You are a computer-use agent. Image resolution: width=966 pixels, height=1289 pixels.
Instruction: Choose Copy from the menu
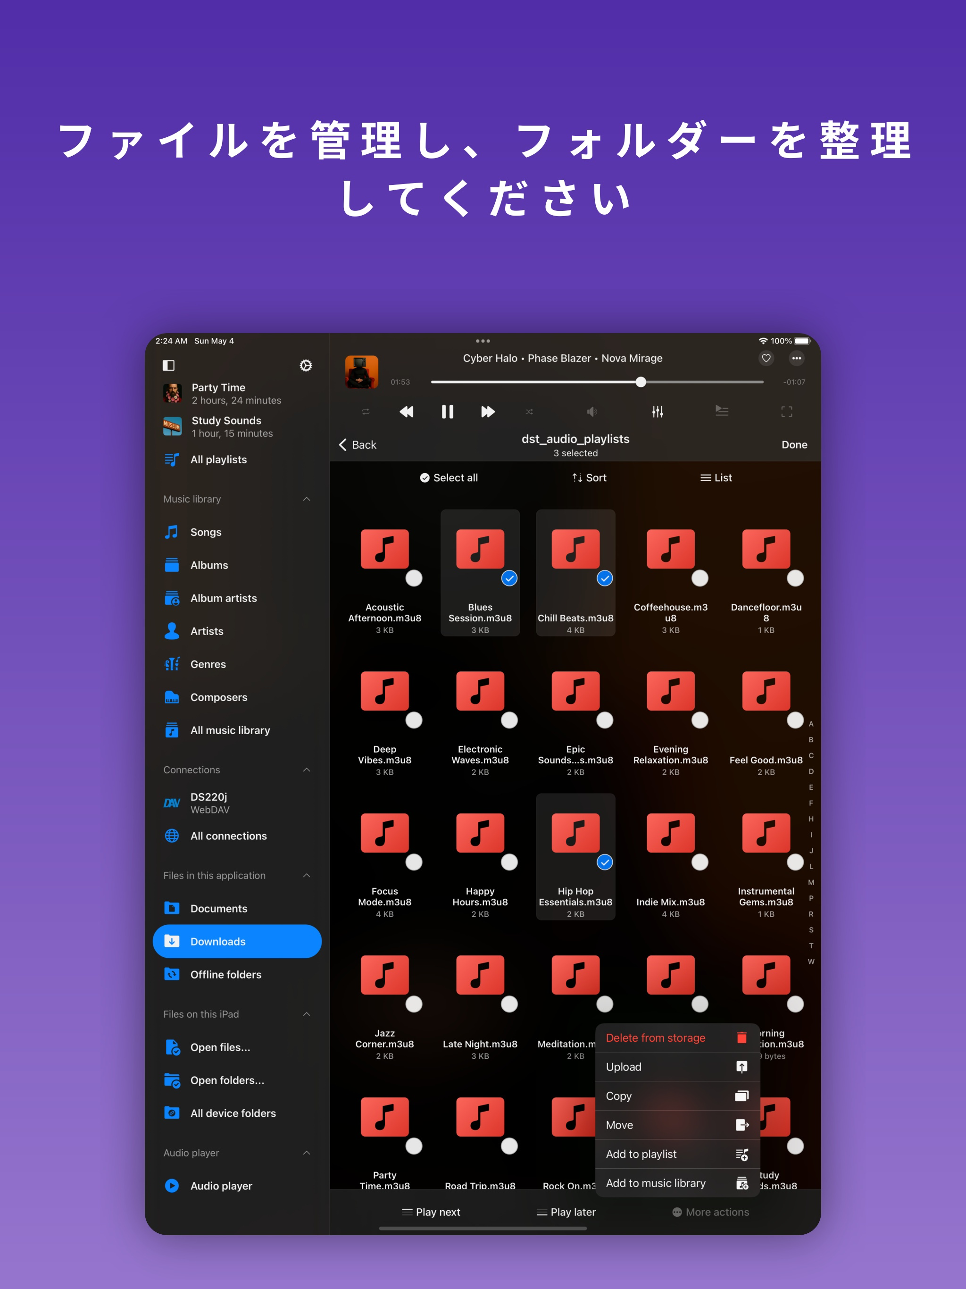coord(678,1096)
